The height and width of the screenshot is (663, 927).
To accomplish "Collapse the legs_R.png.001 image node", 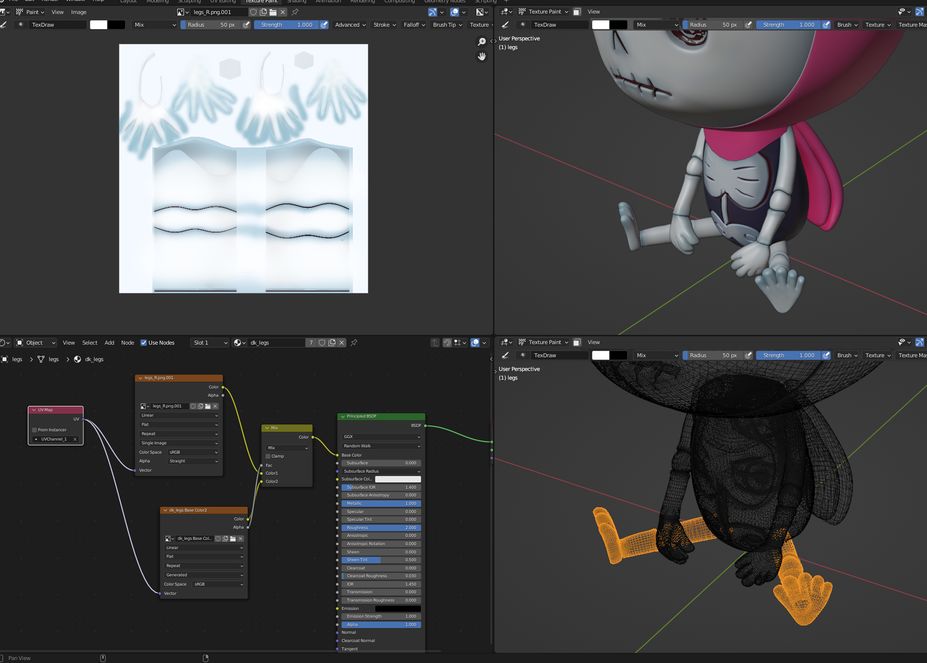I will click(141, 378).
